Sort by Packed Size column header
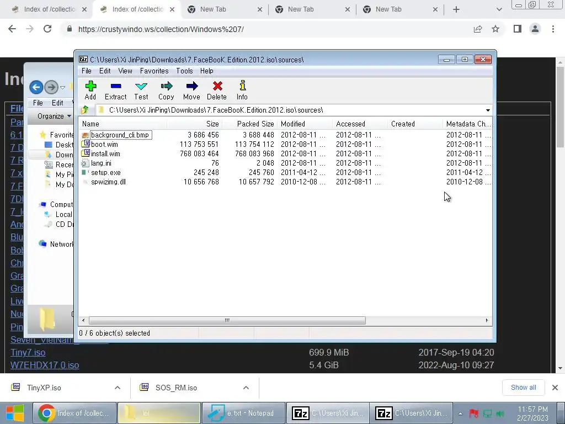Image resolution: width=565 pixels, height=424 pixels. 250,124
